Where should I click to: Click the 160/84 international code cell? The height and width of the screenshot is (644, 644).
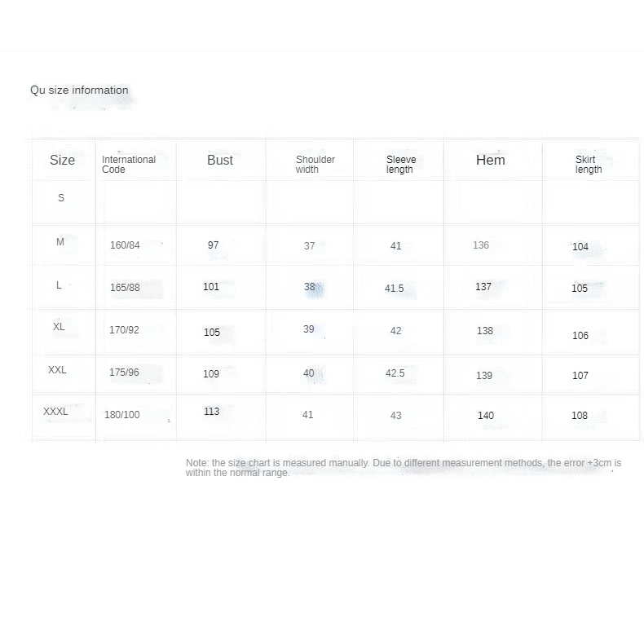(125, 245)
